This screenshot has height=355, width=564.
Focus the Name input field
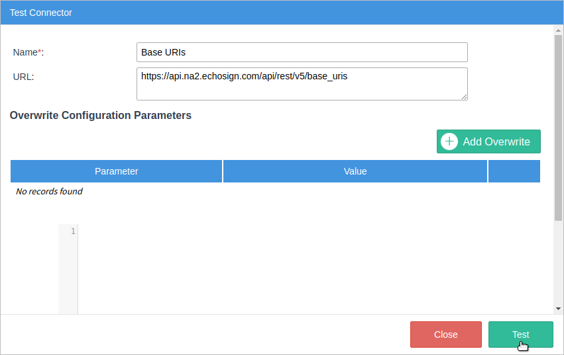pyautogui.click(x=302, y=52)
